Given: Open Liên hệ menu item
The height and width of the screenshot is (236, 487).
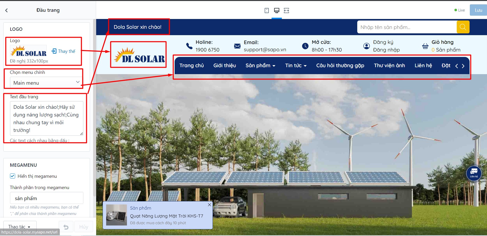Looking at the screenshot, I should point(423,65).
